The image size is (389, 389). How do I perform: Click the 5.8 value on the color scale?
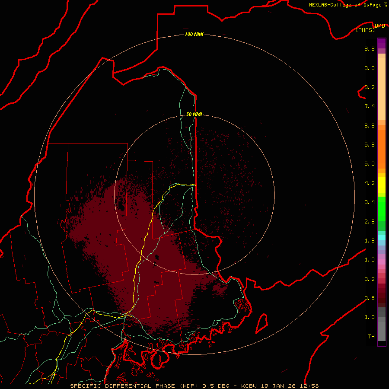(x=370, y=145)
